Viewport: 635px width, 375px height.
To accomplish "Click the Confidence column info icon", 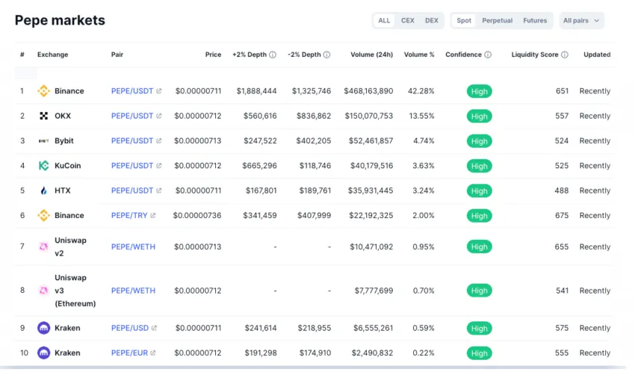I will [488, 55].
